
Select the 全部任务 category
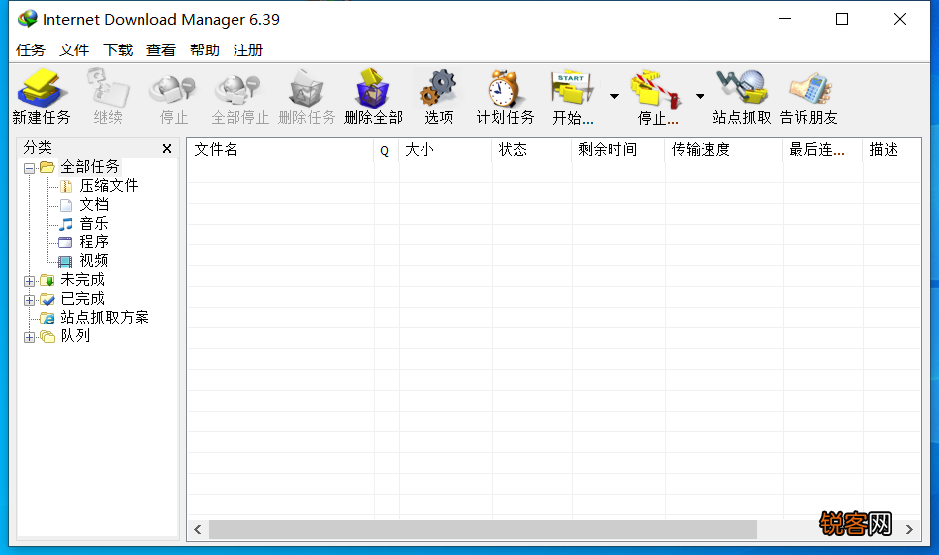90,166
